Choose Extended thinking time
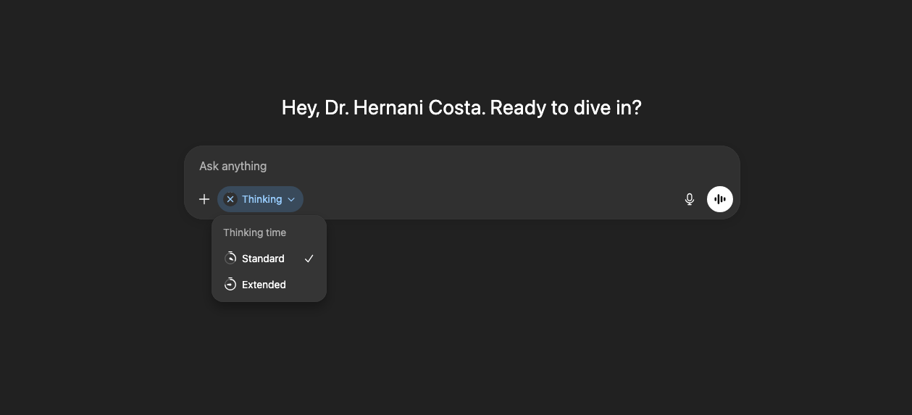The height and width of the screenshot is (415, 912). point(264,285)
